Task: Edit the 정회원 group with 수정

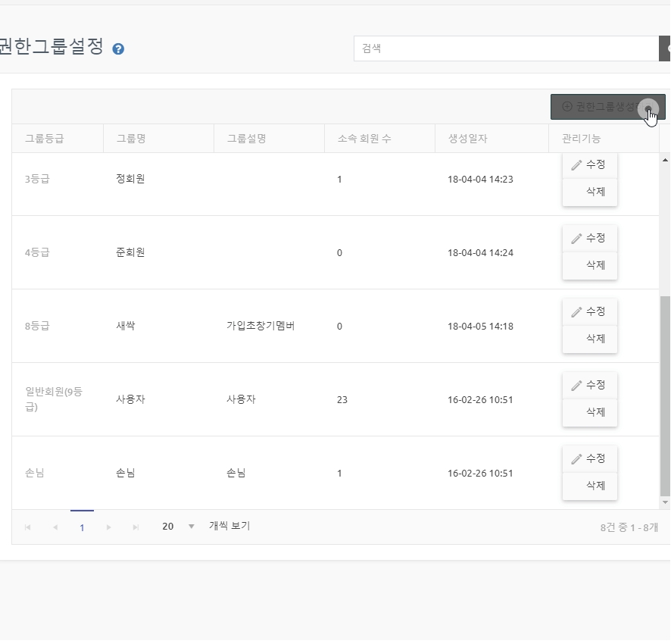Action: pyautogui.click(x=589, y=165)
